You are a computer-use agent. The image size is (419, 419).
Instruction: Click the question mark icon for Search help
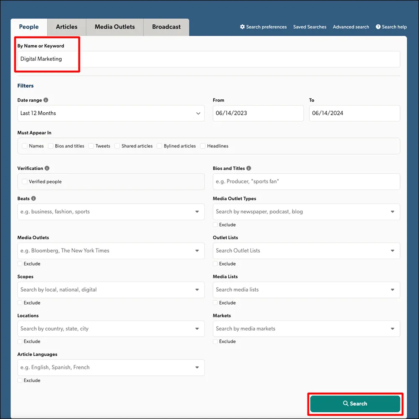pos(378,26)
